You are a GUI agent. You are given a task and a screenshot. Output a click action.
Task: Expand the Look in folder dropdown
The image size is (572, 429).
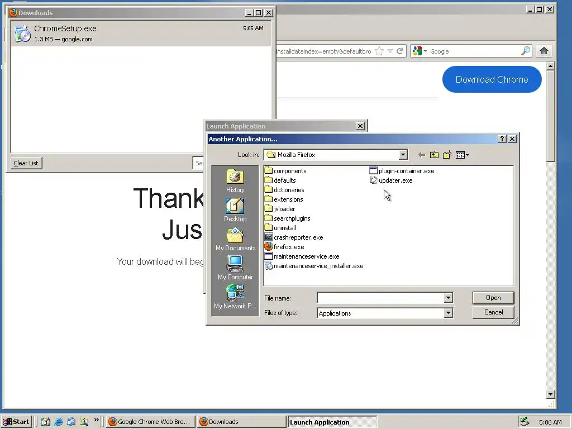click(403, 155)
